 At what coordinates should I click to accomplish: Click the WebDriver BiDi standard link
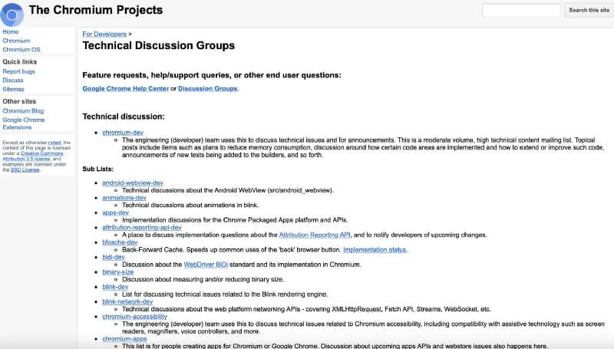[206, 265]
